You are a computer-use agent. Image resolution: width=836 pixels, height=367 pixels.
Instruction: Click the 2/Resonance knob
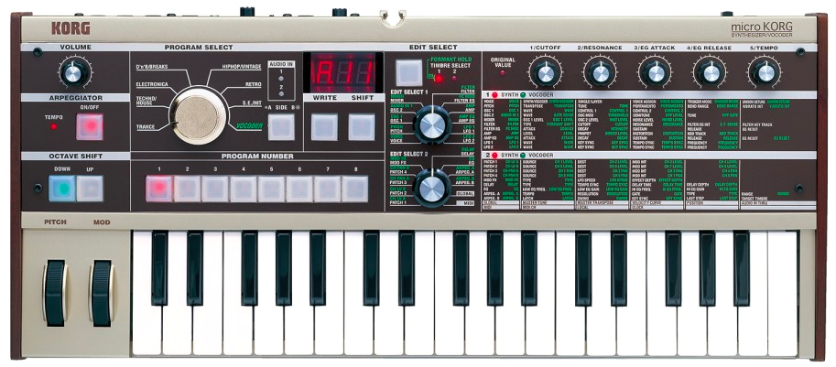600,71
